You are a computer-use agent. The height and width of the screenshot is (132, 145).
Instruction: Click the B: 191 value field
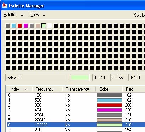tap(137, 78)
